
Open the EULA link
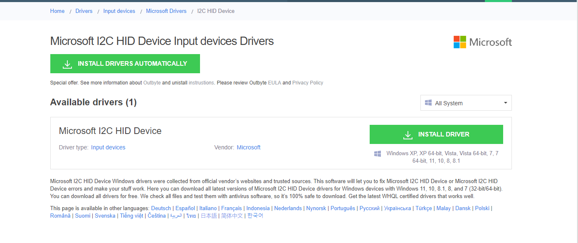(x=274, y=83)
